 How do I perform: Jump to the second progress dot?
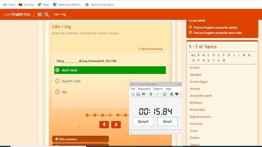click(x=95, y=115)
